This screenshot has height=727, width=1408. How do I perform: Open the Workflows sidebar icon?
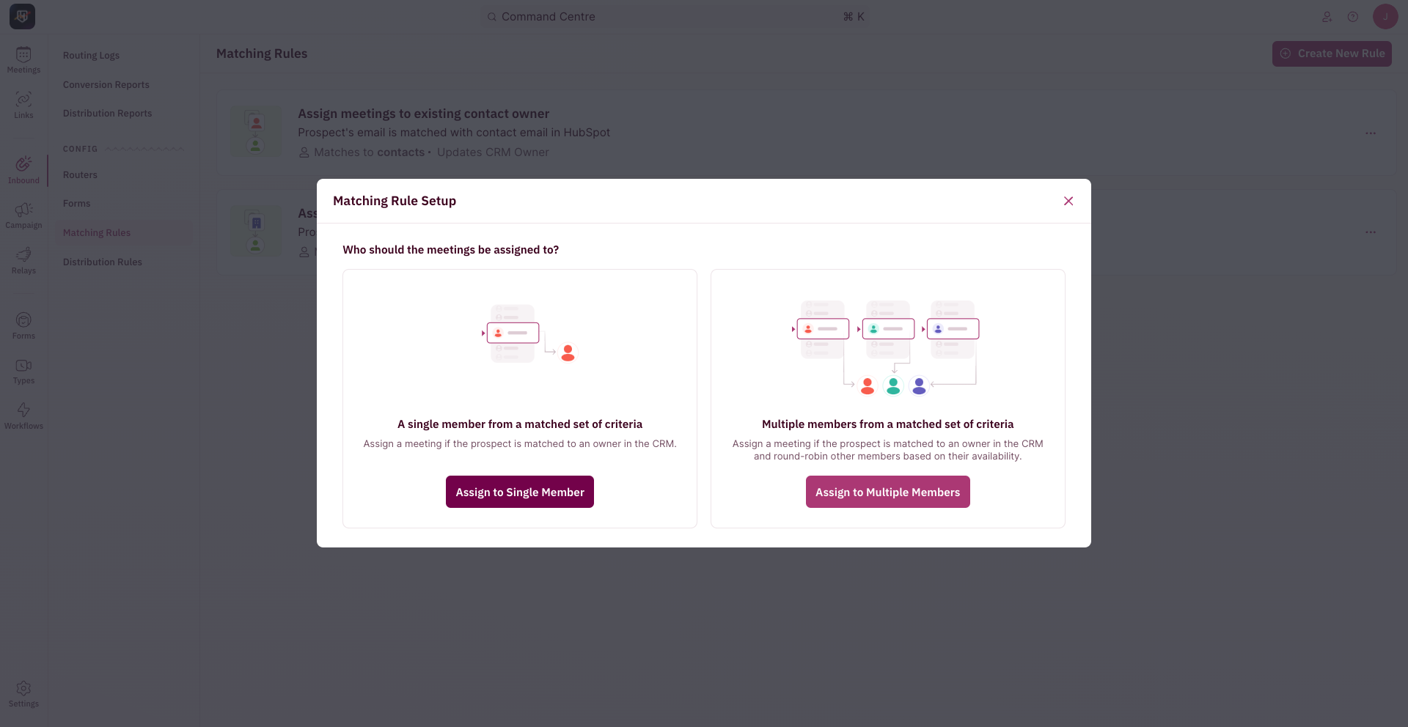click(x=23, y=416)
